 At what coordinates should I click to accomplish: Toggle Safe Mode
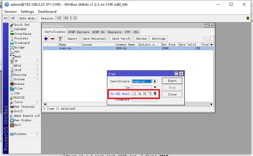[x=27, y=18]
